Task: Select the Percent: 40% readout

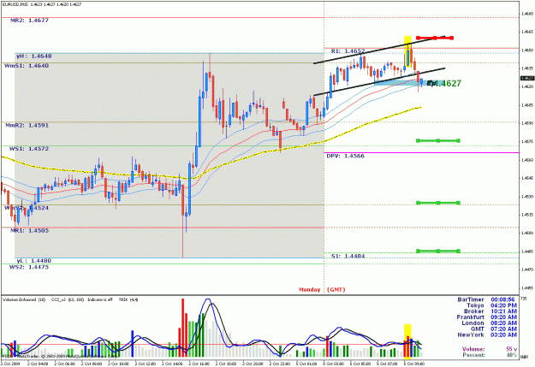Action: click(490, 355)
